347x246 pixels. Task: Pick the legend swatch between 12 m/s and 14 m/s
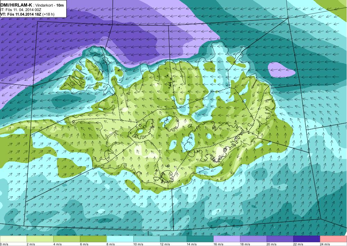tap(173, 239)
